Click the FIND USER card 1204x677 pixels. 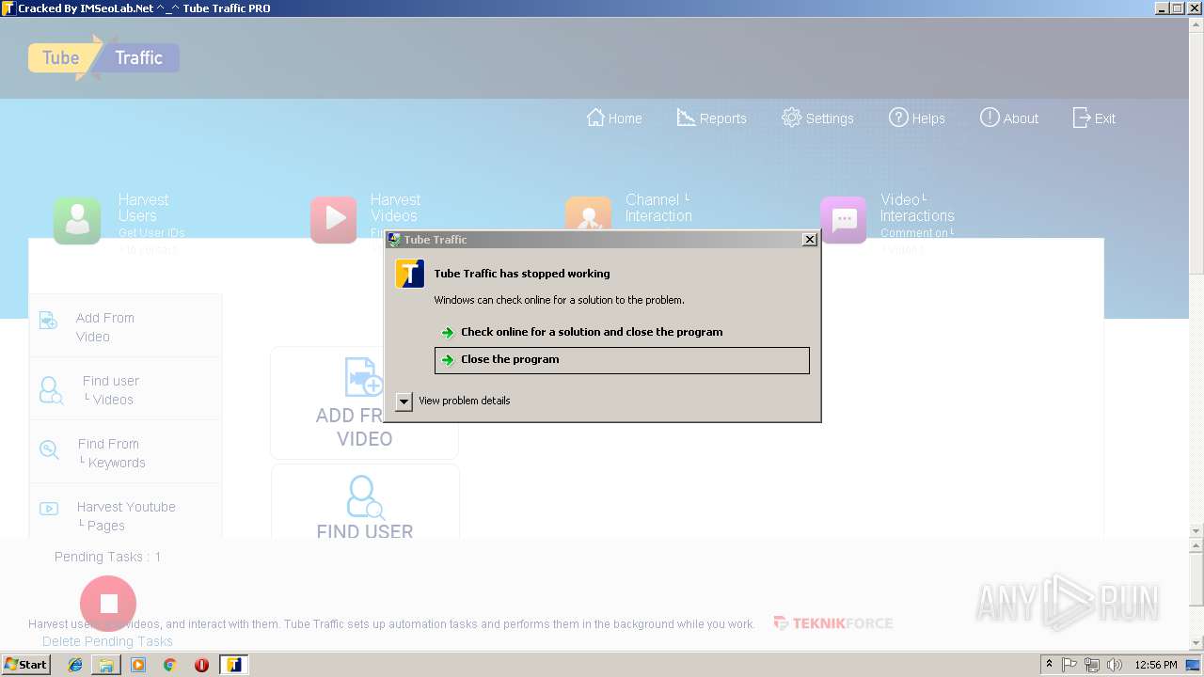[365, 502]
